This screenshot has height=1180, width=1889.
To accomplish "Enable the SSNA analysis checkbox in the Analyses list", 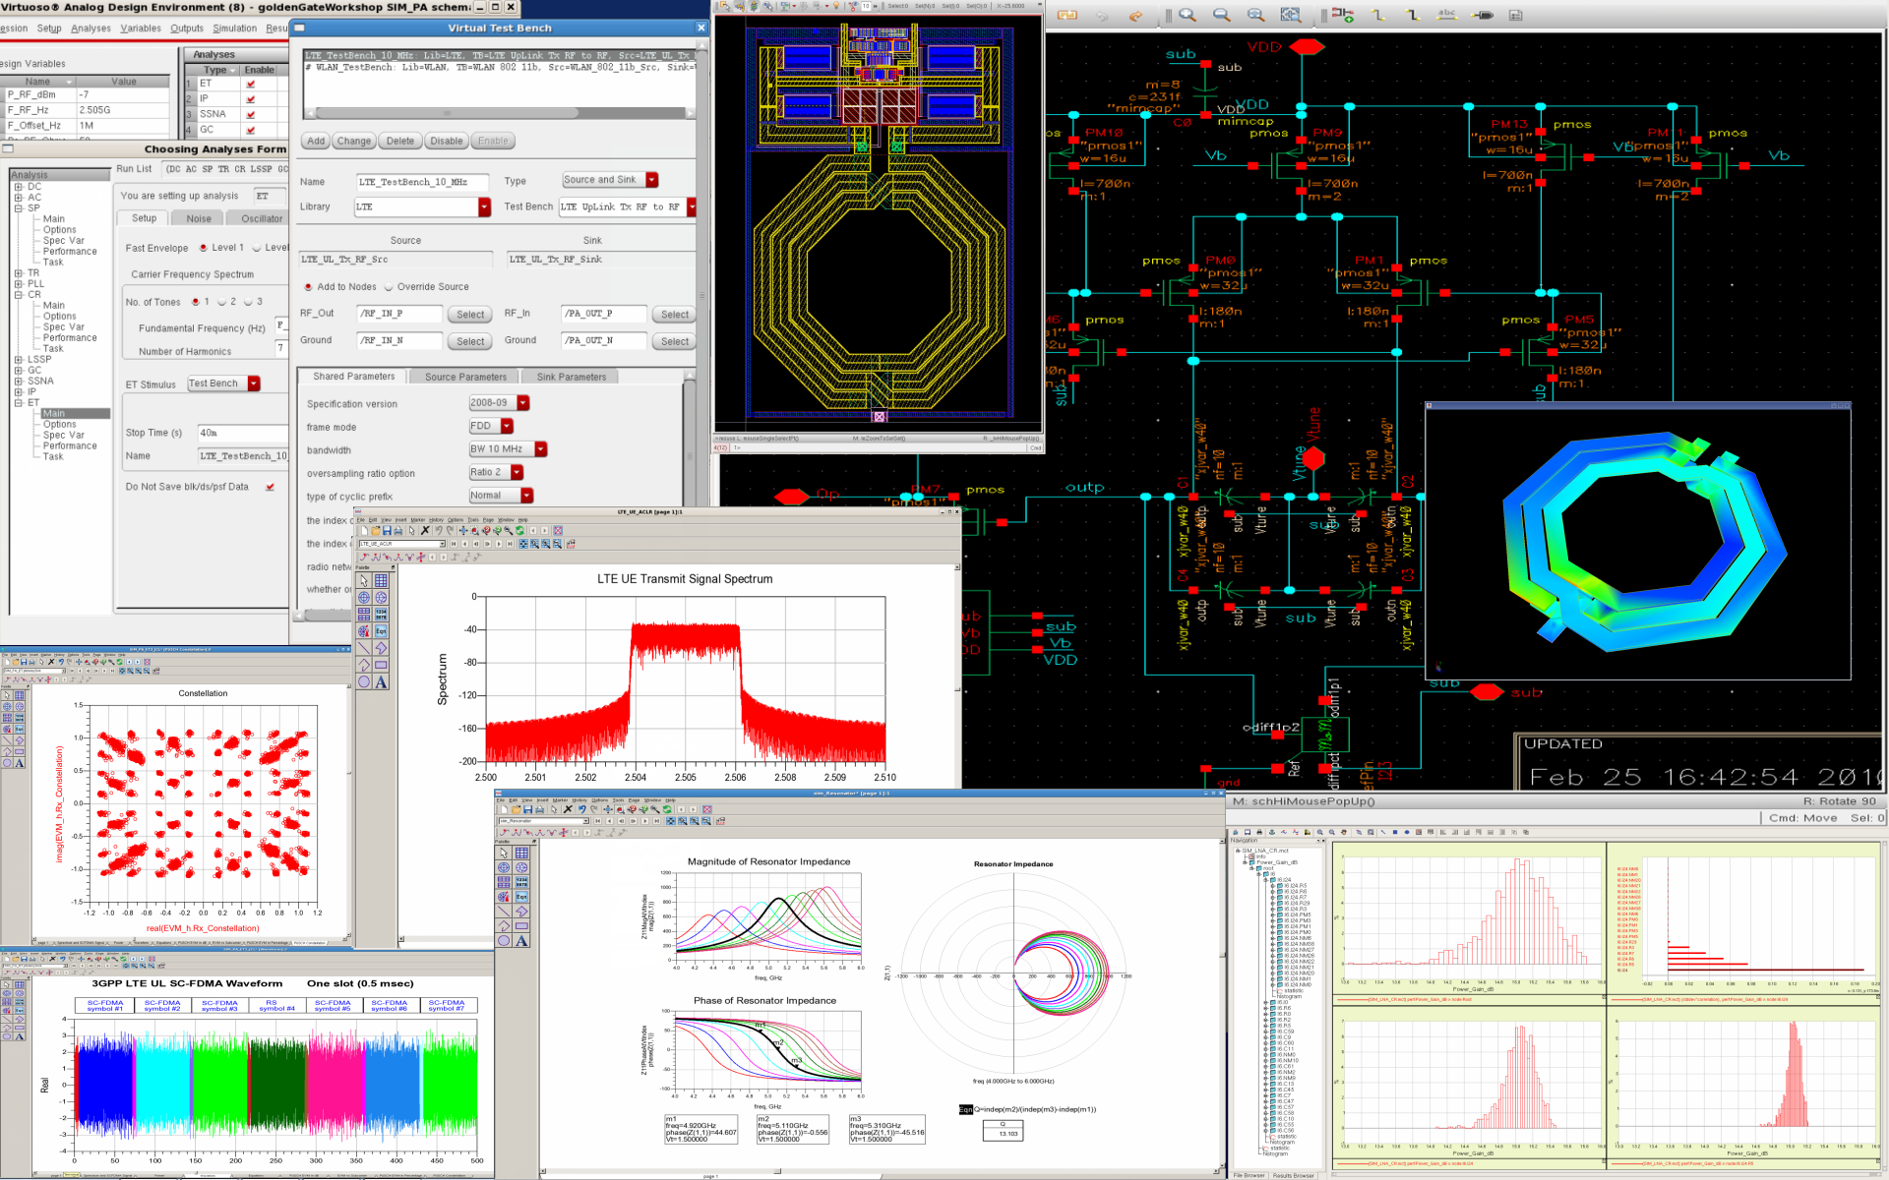I will (x=251, y=114).
